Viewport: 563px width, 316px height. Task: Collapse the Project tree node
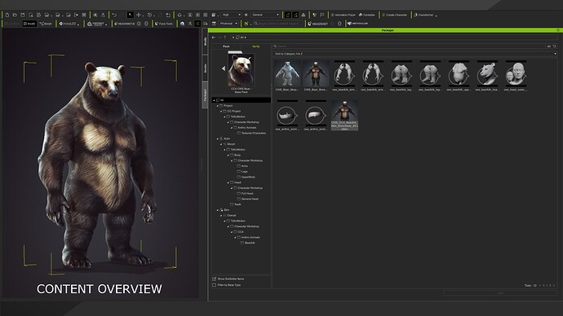coord(218,106)
